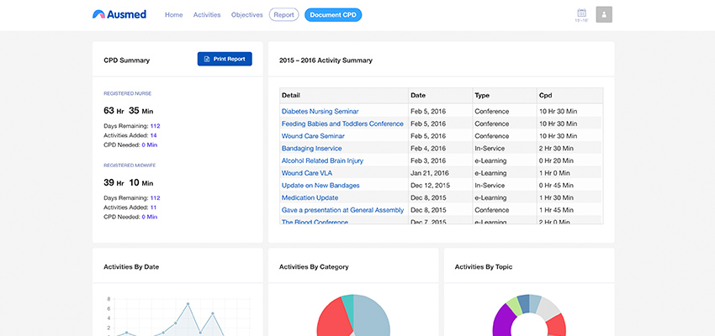
Task: Click the 2 Hr 30 Min cell
Action: pos(558,149)
